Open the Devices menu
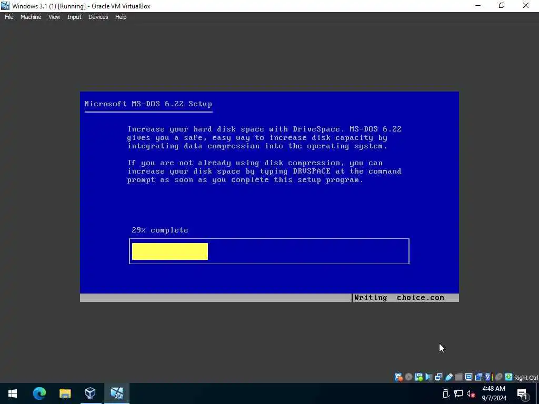Screen dimensions: 539x404 click(98, 17)
